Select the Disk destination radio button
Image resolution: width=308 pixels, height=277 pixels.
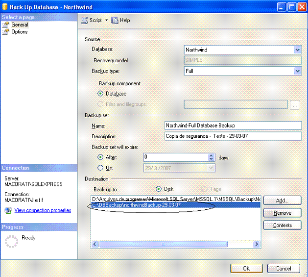pyautogui.click(x=159, y=189)
